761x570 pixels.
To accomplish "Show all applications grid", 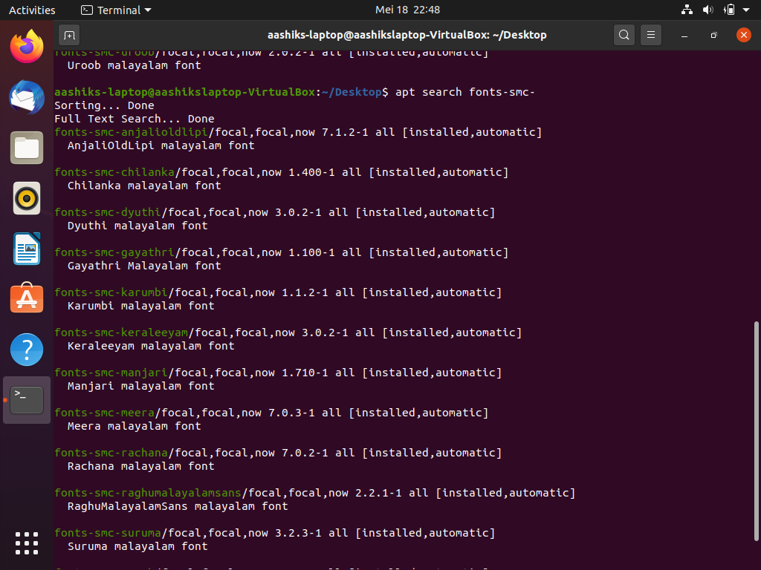I will click(27, 543).
